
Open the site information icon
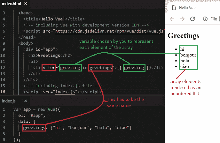(205, 19)
